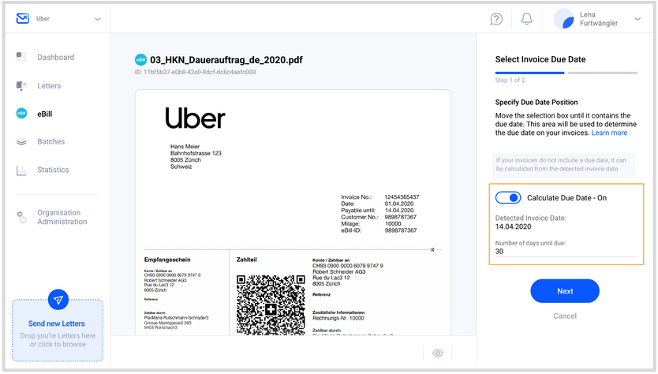This screenshot has width=658, height=374.
Task: Click Lena Furtwängler's avatar
Action: [x=564, y=19]
